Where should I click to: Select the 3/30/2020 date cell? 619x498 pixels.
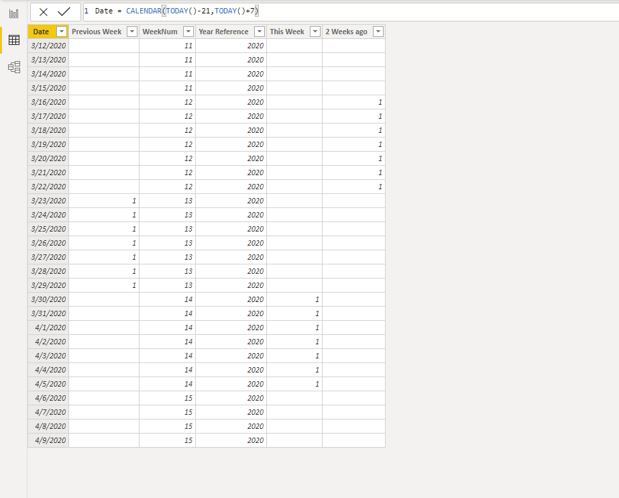(x=48, y=299)
